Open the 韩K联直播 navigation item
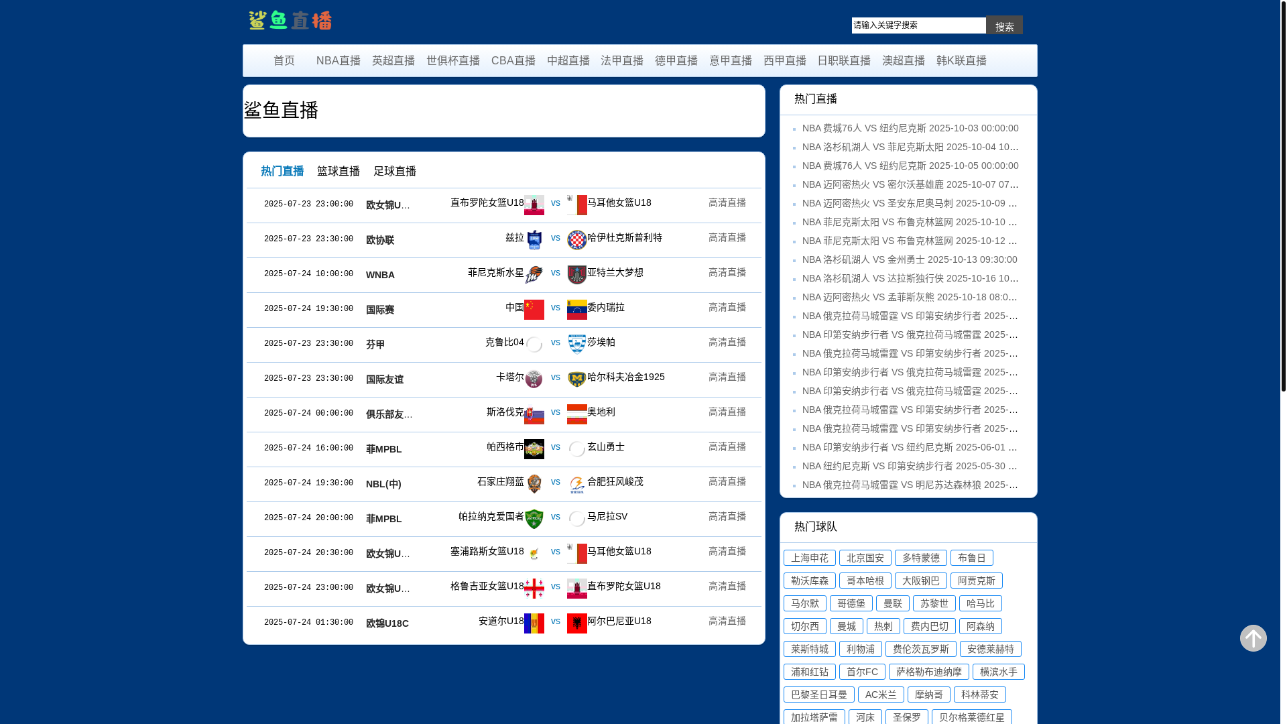The height and width of the screenshot is (724, 1287). tap(961, 61)
